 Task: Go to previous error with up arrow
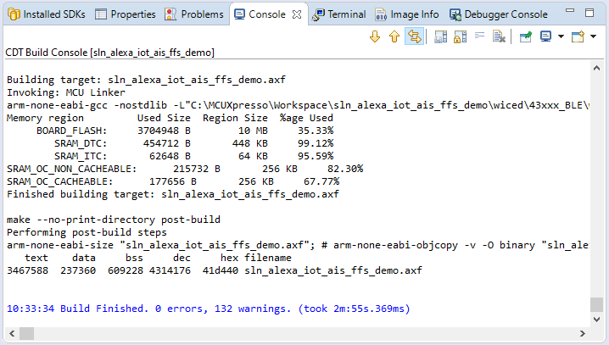point(394,36)
